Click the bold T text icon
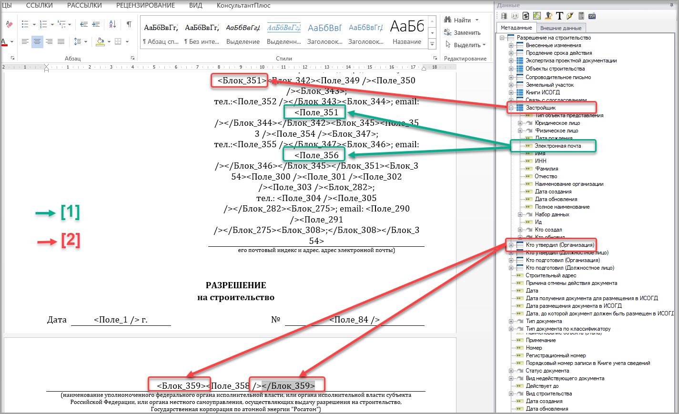The width and height of the screenshot is (679, 414). [559, 16]
